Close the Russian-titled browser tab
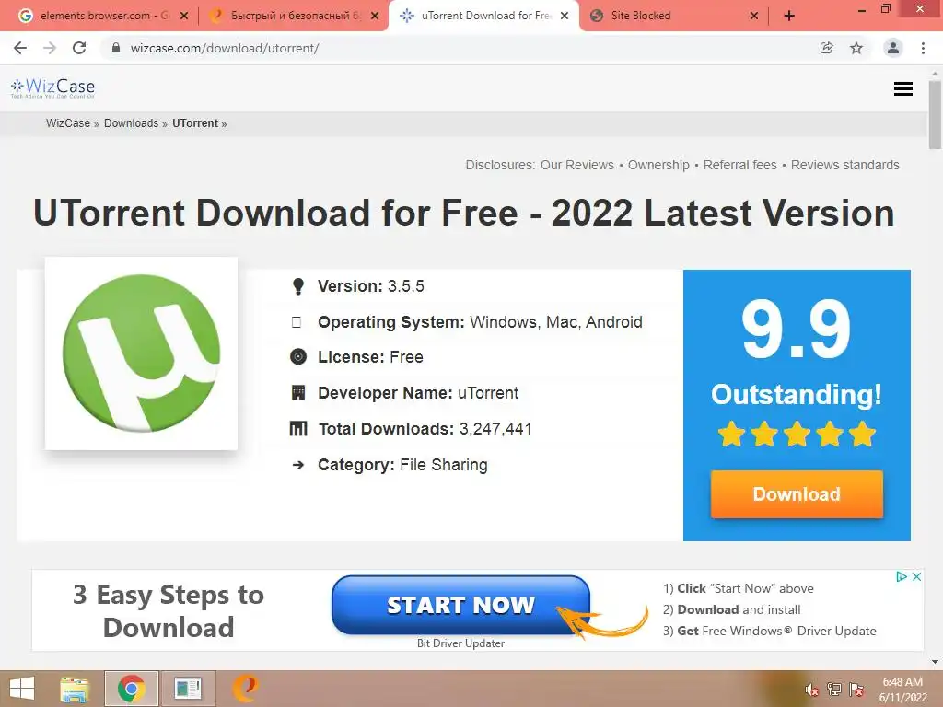Screen dimensions: 943x707 [375, 17]
